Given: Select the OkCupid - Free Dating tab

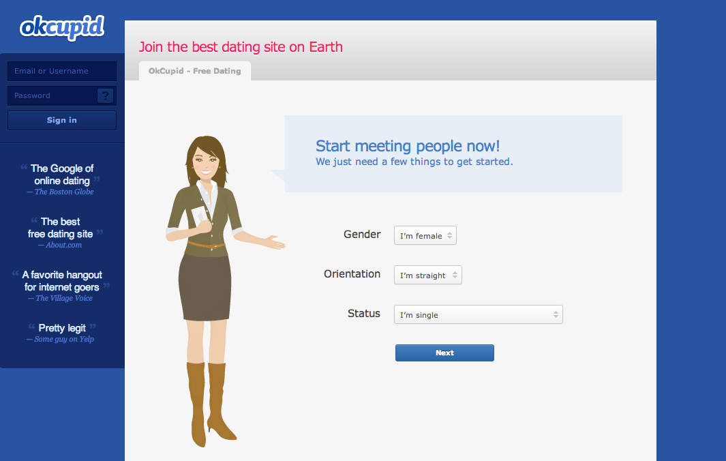Looking at the screenshot, I should tap(195, 71).
